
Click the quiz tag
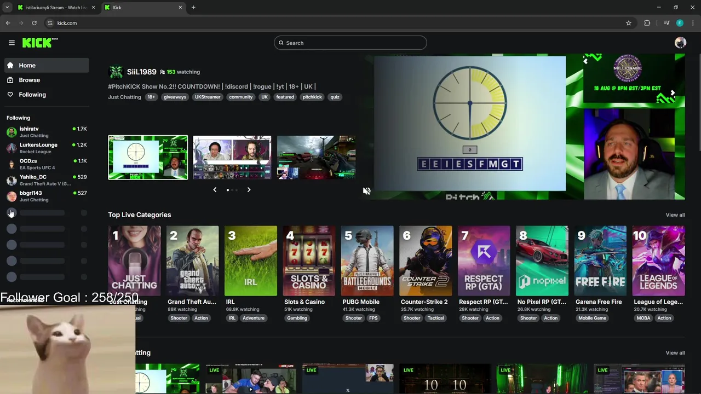335,97
